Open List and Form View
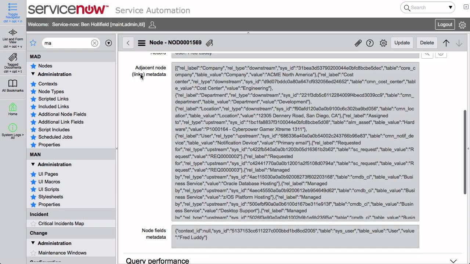The width and height of the screenshot is (470, 264). pyautogui.click(x=13, y=32)
